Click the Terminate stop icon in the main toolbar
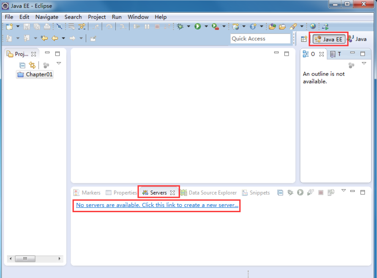Screen dimensions: 377x278 click(157, 27)
